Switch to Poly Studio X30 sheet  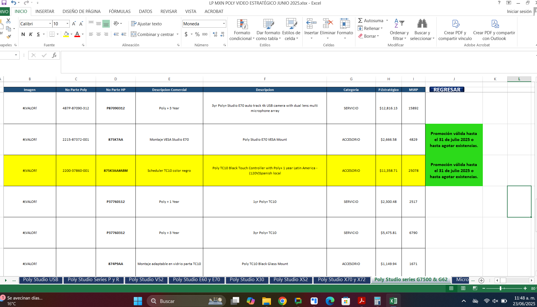[247, 280]
